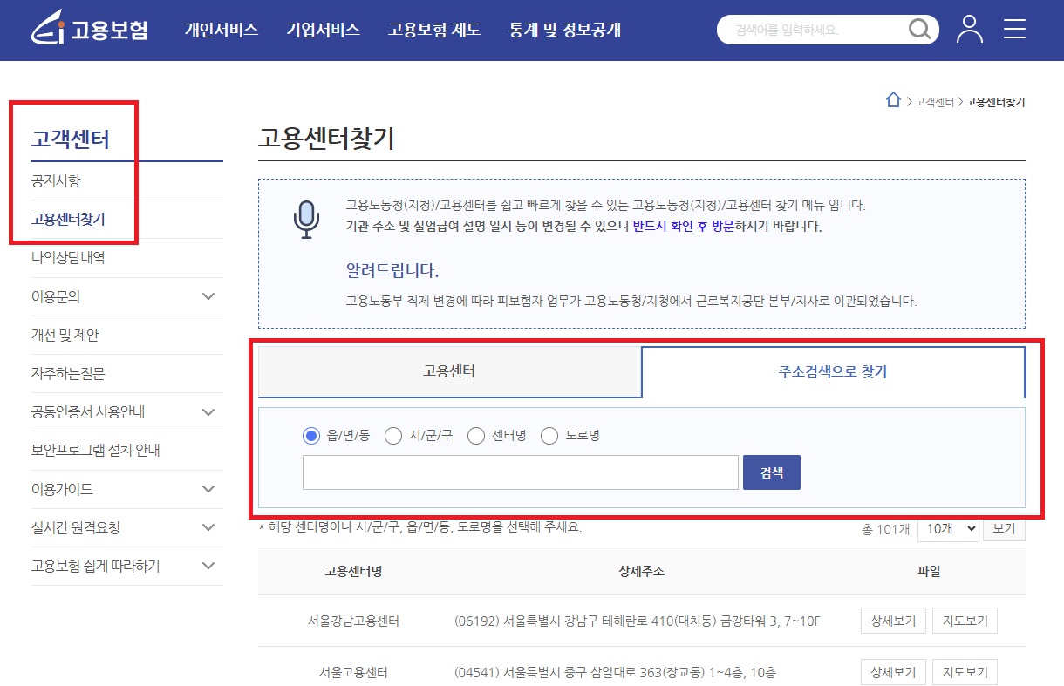Click the home breadcrumb icon
The width and height of the screenshot is (1064, 686).
tap(893, 100)
